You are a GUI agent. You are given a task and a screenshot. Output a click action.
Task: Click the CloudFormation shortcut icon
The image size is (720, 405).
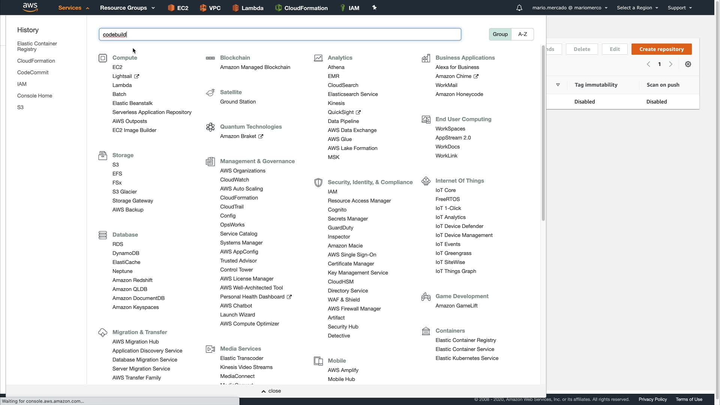click(x=278, y=8)
